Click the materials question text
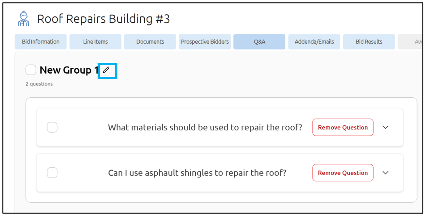The image size is (426, 216). (205, 127)
